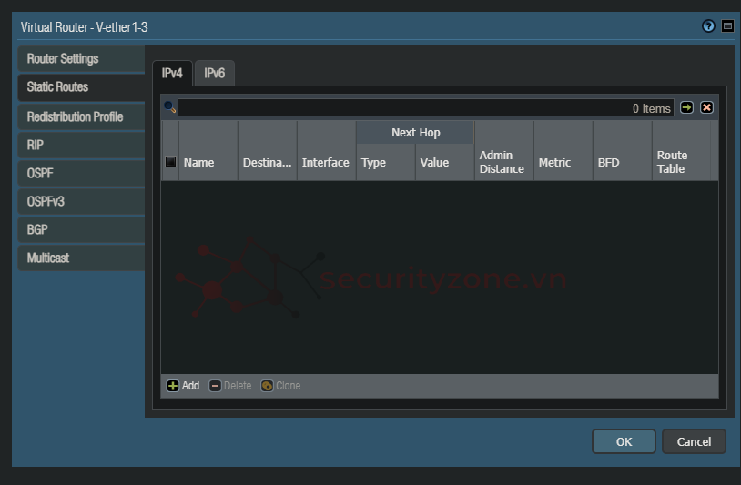The width and height of the screenshot is (741, 485).
Task: Click the help question mark icon
Action: coord(708,26)
